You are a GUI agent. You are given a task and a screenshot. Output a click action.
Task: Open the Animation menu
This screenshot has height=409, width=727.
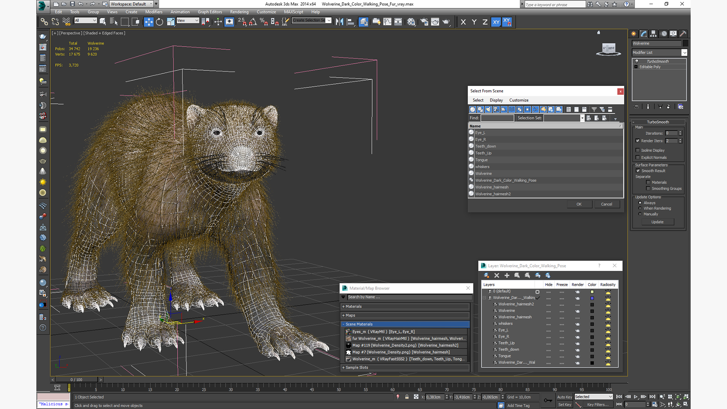(180, 12)
